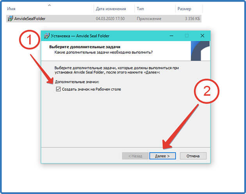The width and height of the screenshot is (246, 194).
Task: Sort by the 'Тип' column header
Action: click(140, 9)
